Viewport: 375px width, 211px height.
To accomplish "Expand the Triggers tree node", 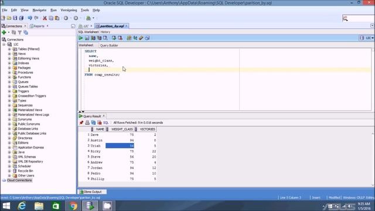I will [x=9, y=91].
